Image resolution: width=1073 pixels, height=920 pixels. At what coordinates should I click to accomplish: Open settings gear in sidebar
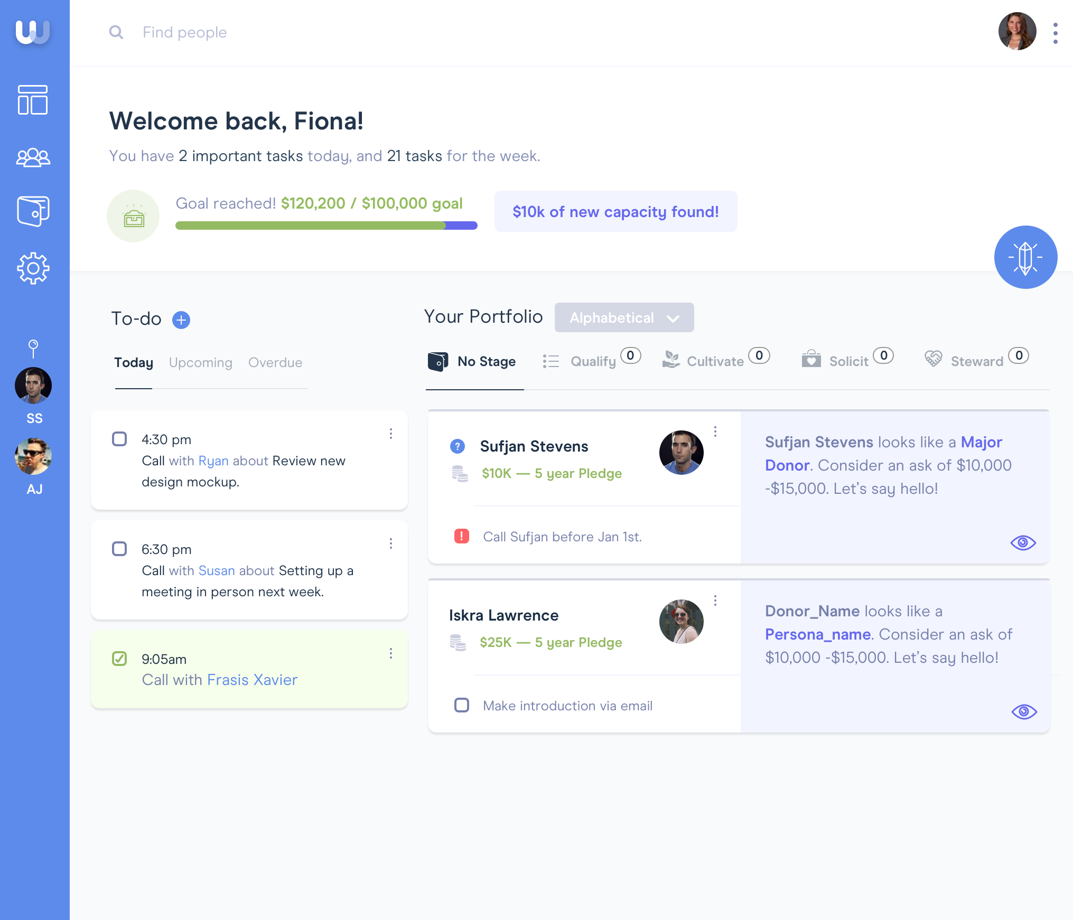tap(33, 268)
